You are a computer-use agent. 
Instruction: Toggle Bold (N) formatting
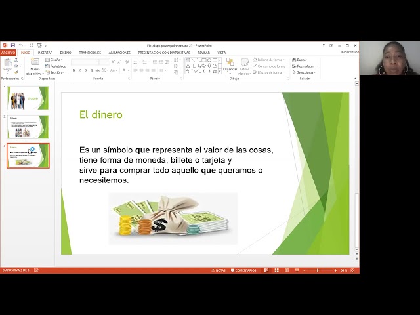click(74, 70)
